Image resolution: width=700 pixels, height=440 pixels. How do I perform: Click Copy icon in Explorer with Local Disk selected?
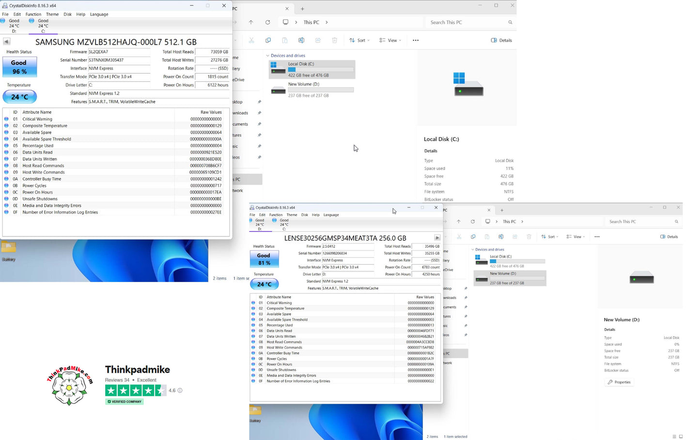point(268,40)
